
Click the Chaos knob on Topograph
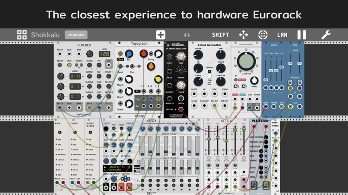pos(129,104)
